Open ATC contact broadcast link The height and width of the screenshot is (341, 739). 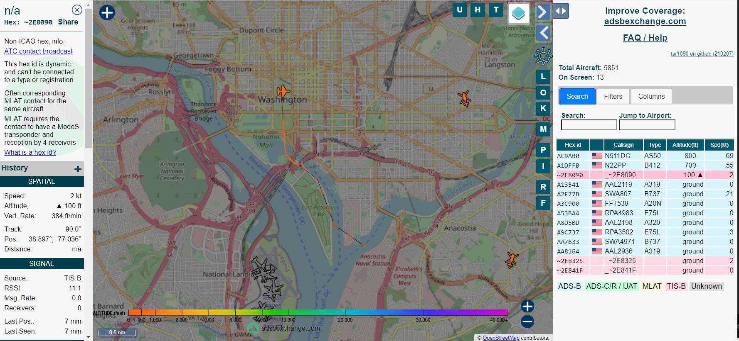coord(38,51)
